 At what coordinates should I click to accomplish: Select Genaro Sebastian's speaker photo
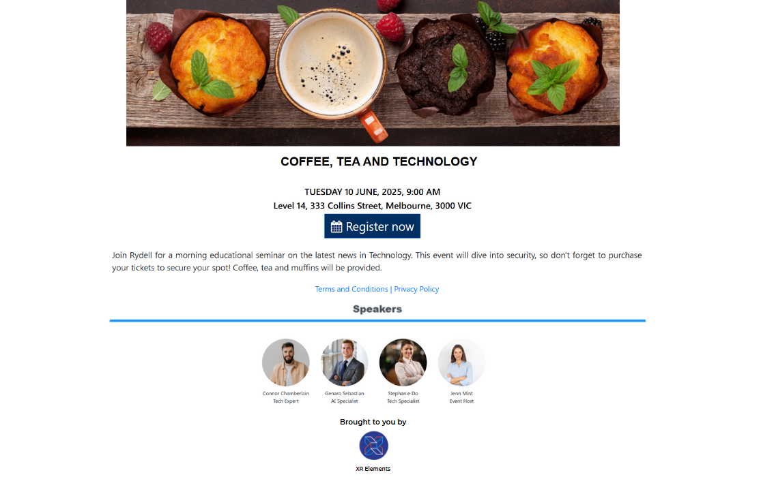point(345,362)
